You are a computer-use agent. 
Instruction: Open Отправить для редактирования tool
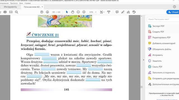click(x=163, y=78)
